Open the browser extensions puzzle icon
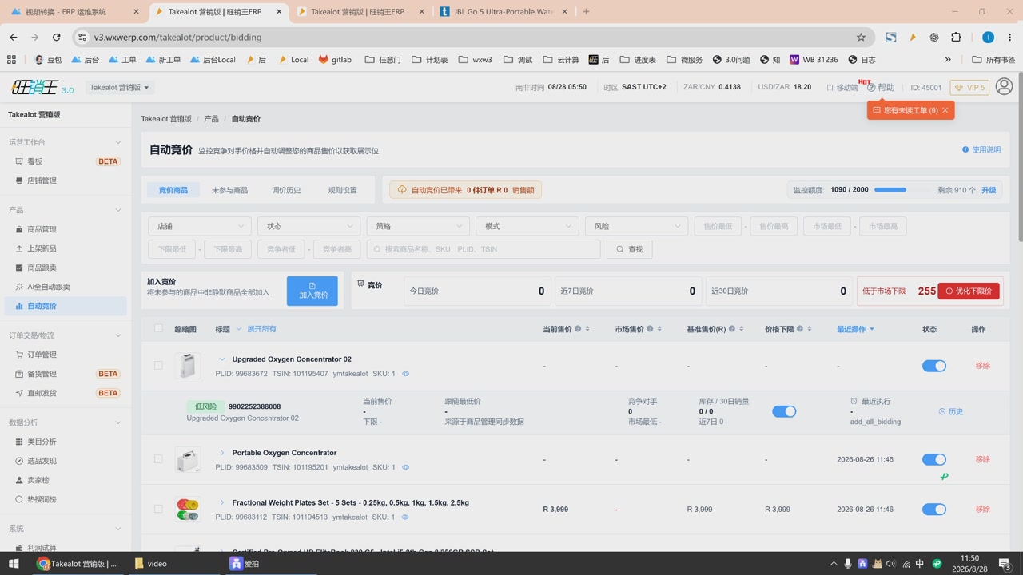The width and height of the screenshot is (1023, 575). click(956, 37)
